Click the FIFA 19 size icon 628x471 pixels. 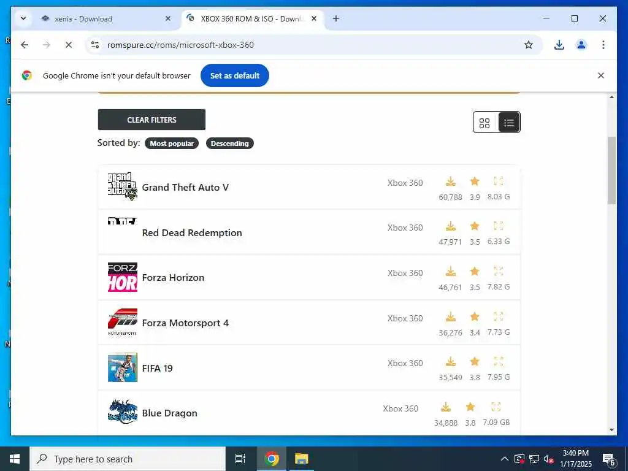498,362
